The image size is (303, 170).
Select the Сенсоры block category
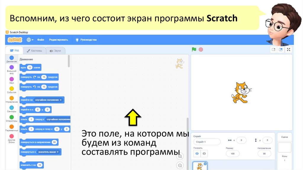coord(12,109)
